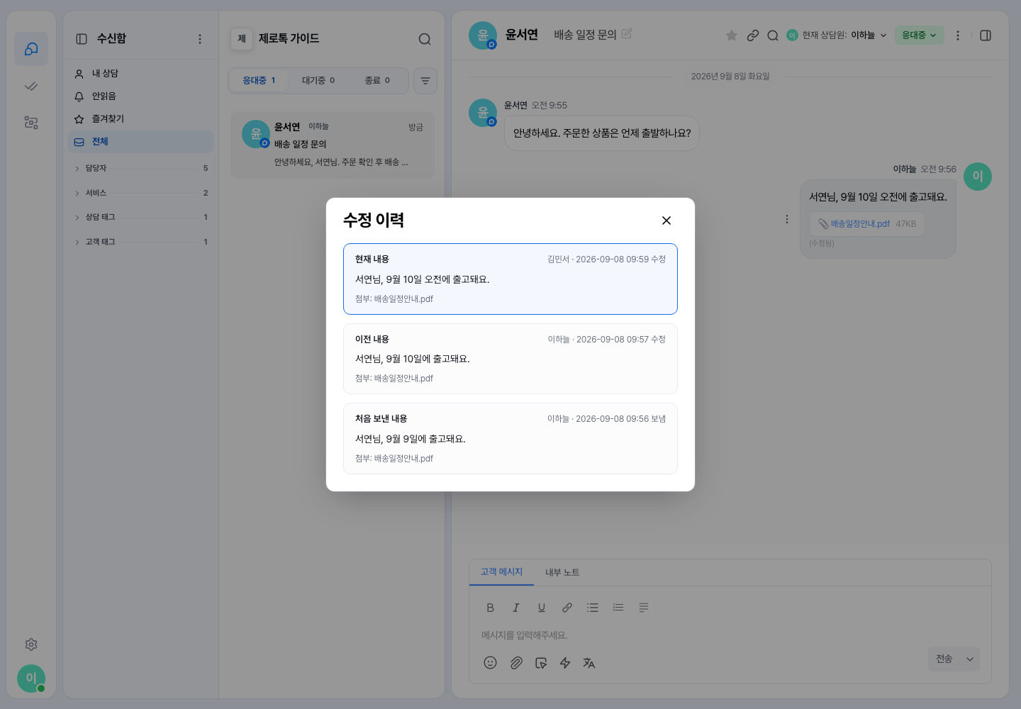The image size is (1021, 709).
Task: Attach a file with paperclip icon
Action: tap(516, 663)
